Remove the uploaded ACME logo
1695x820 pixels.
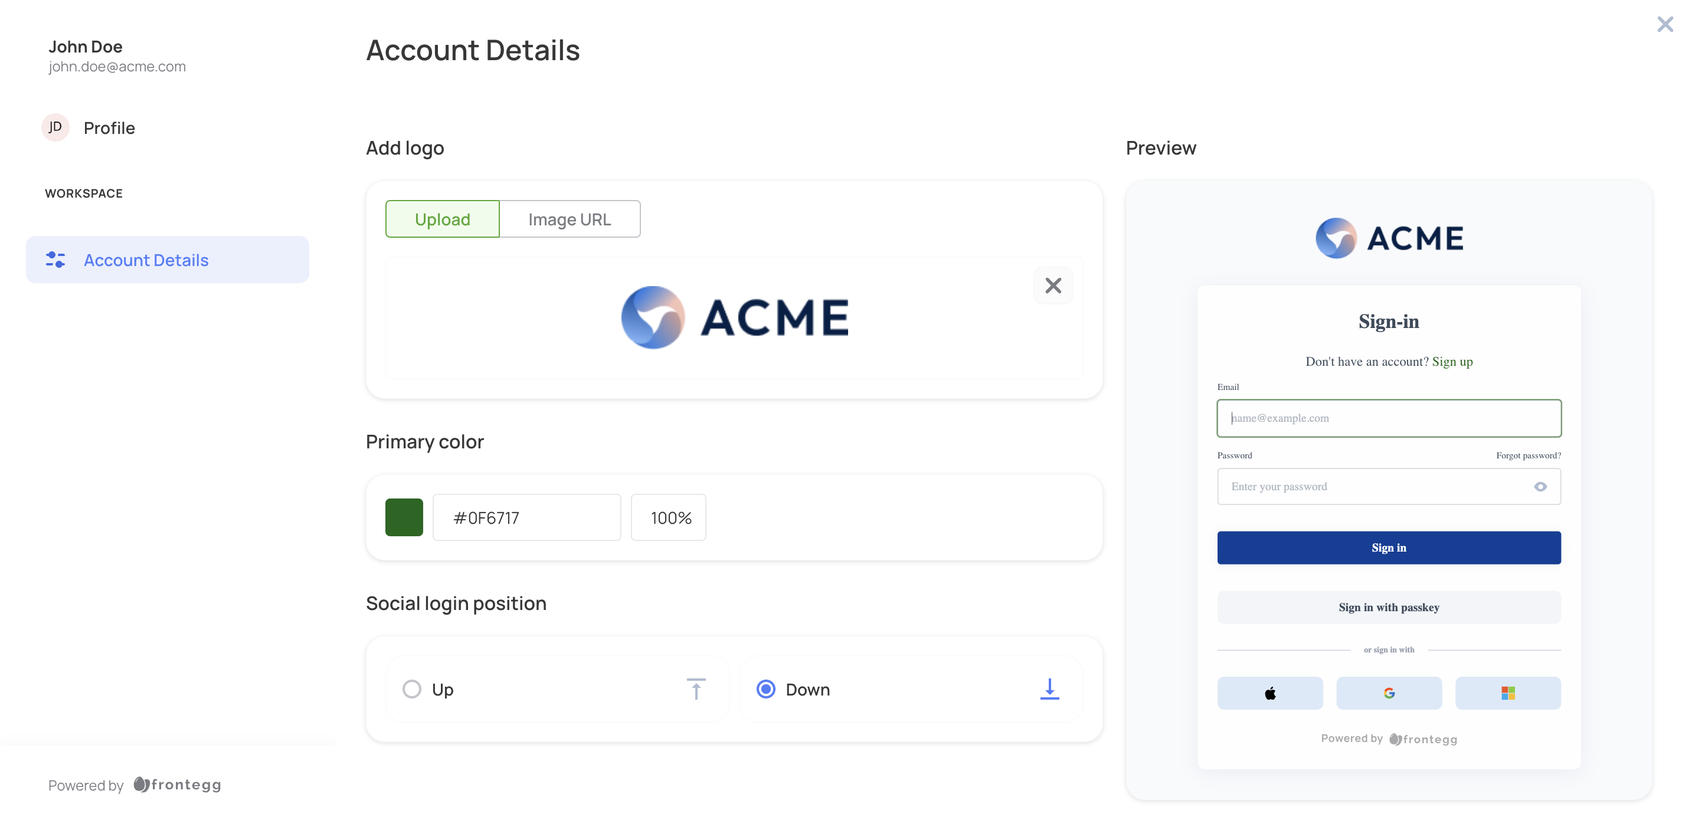[1053, 286]
